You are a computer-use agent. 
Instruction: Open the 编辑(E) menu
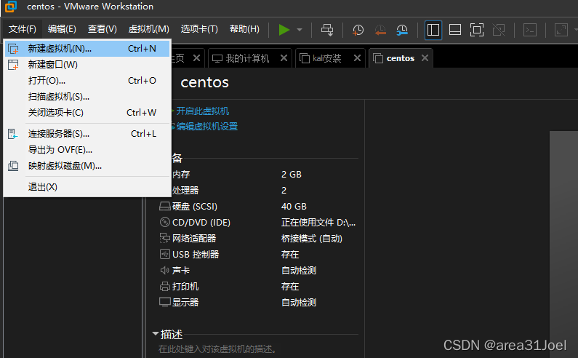pos(62,29)
